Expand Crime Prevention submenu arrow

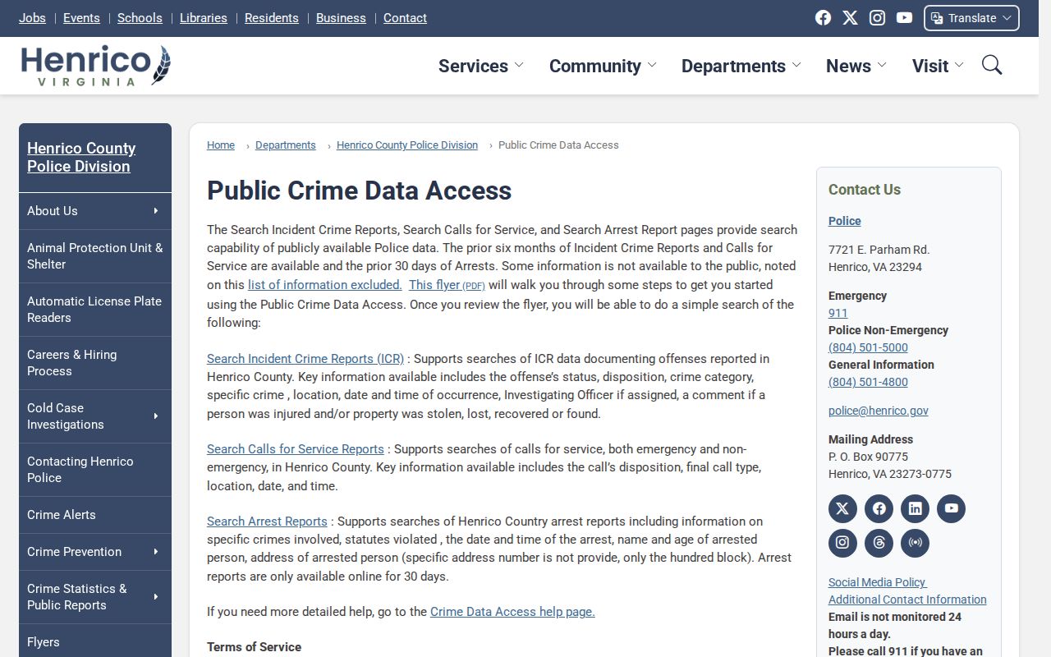click(x=155, y=552)
